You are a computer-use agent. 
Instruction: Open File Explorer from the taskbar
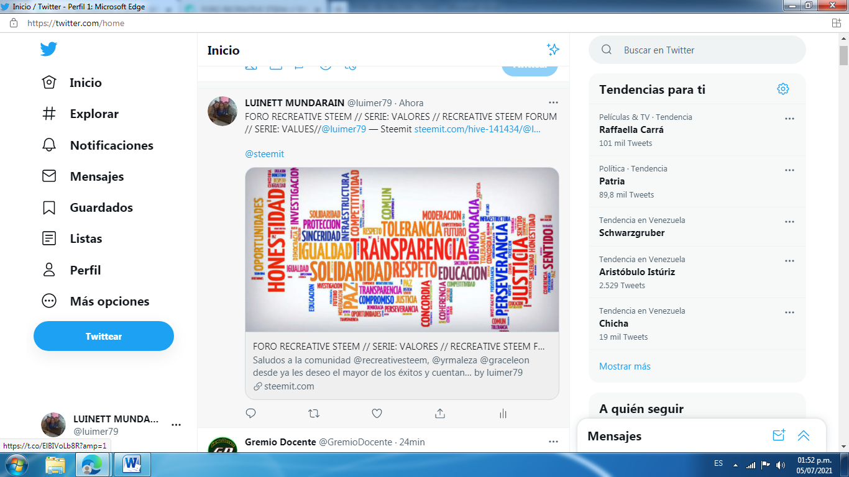[x=55, y=465]
